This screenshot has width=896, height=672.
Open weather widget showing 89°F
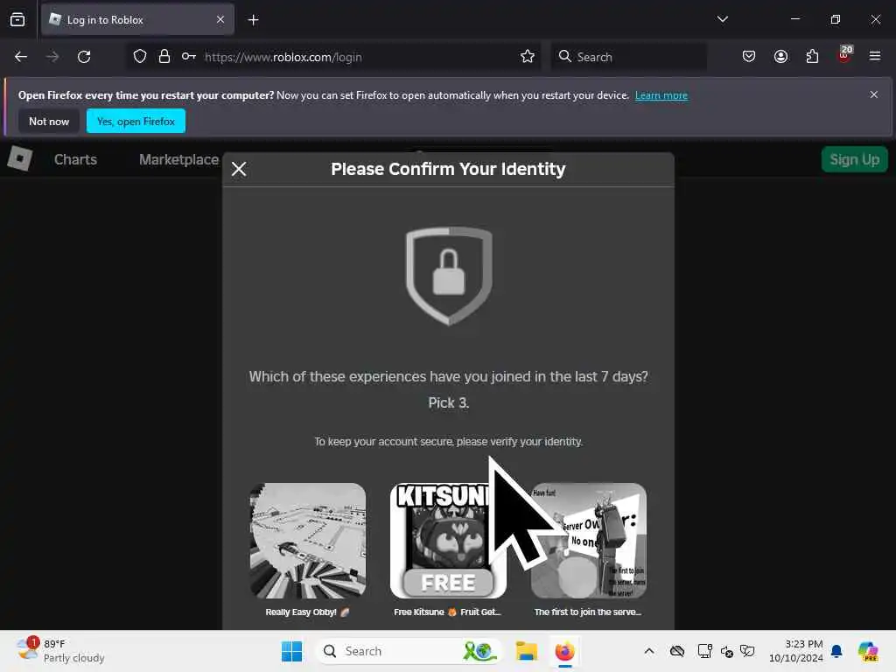coord(60,651)
